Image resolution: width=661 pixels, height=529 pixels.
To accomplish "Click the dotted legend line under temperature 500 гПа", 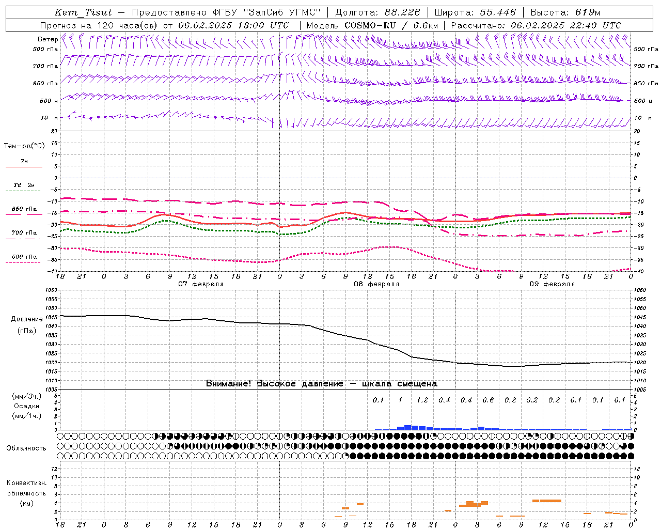I will click(24, 263).
